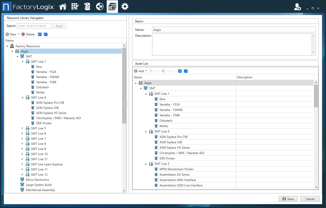Screen dimensions: 326x208
Task: Collapse SMT Line 4 in Navigator tree
Action: point(22,98)
